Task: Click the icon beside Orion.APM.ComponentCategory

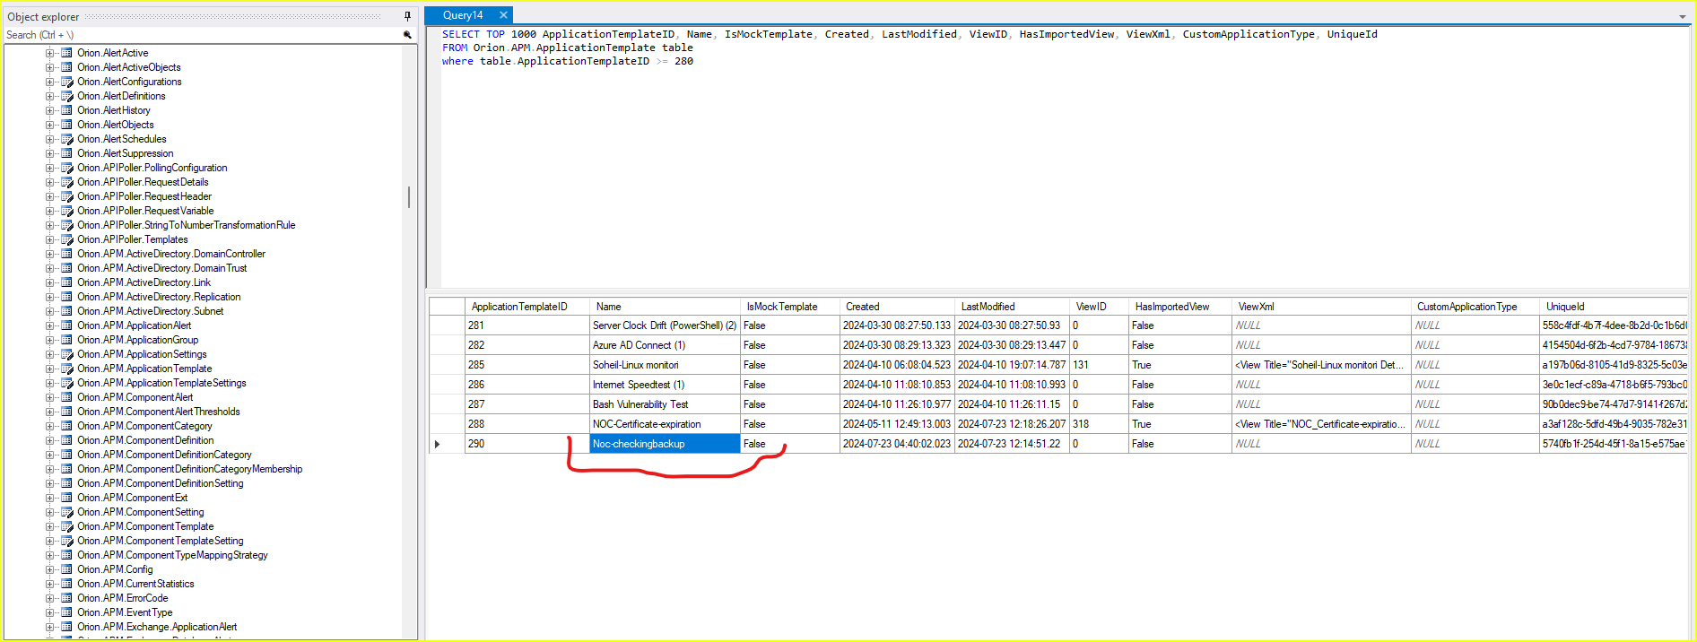Action: [66, 426]
